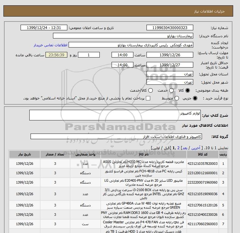240x233 pixels.
Task: Click the GREEN GP480A power supply item name
Action: (143, 205)
